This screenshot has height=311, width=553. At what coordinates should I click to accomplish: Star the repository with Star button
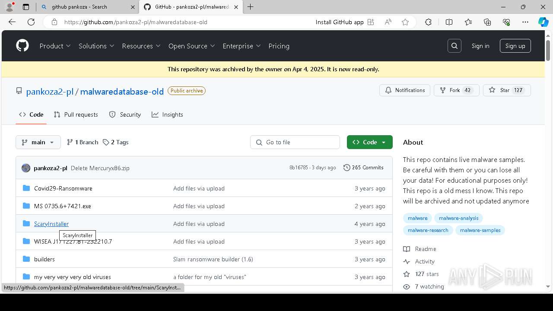[x=507, y=90]
